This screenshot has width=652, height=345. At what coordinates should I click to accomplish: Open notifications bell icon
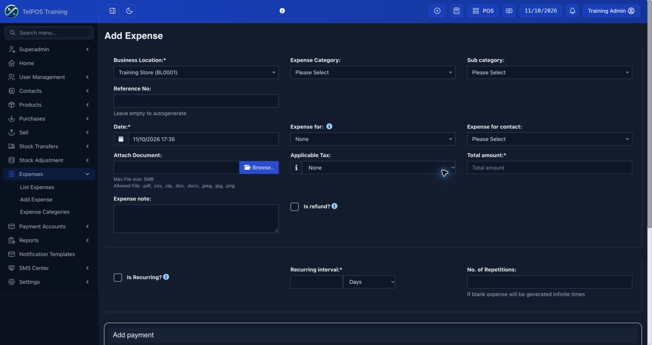coord(572,11)
